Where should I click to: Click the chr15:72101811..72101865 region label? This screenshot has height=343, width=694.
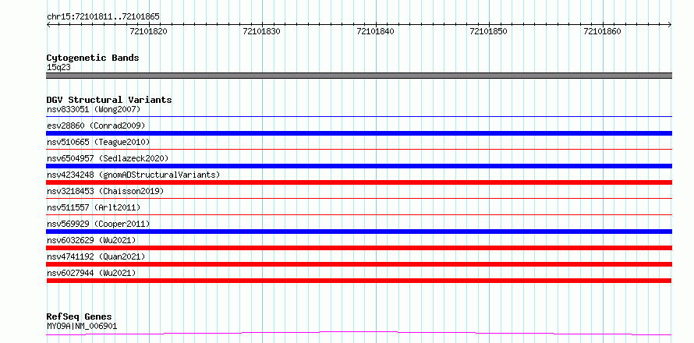[x=103, y=17]
